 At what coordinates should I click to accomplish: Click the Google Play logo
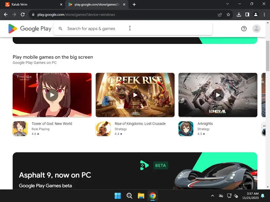pos(30,28)
